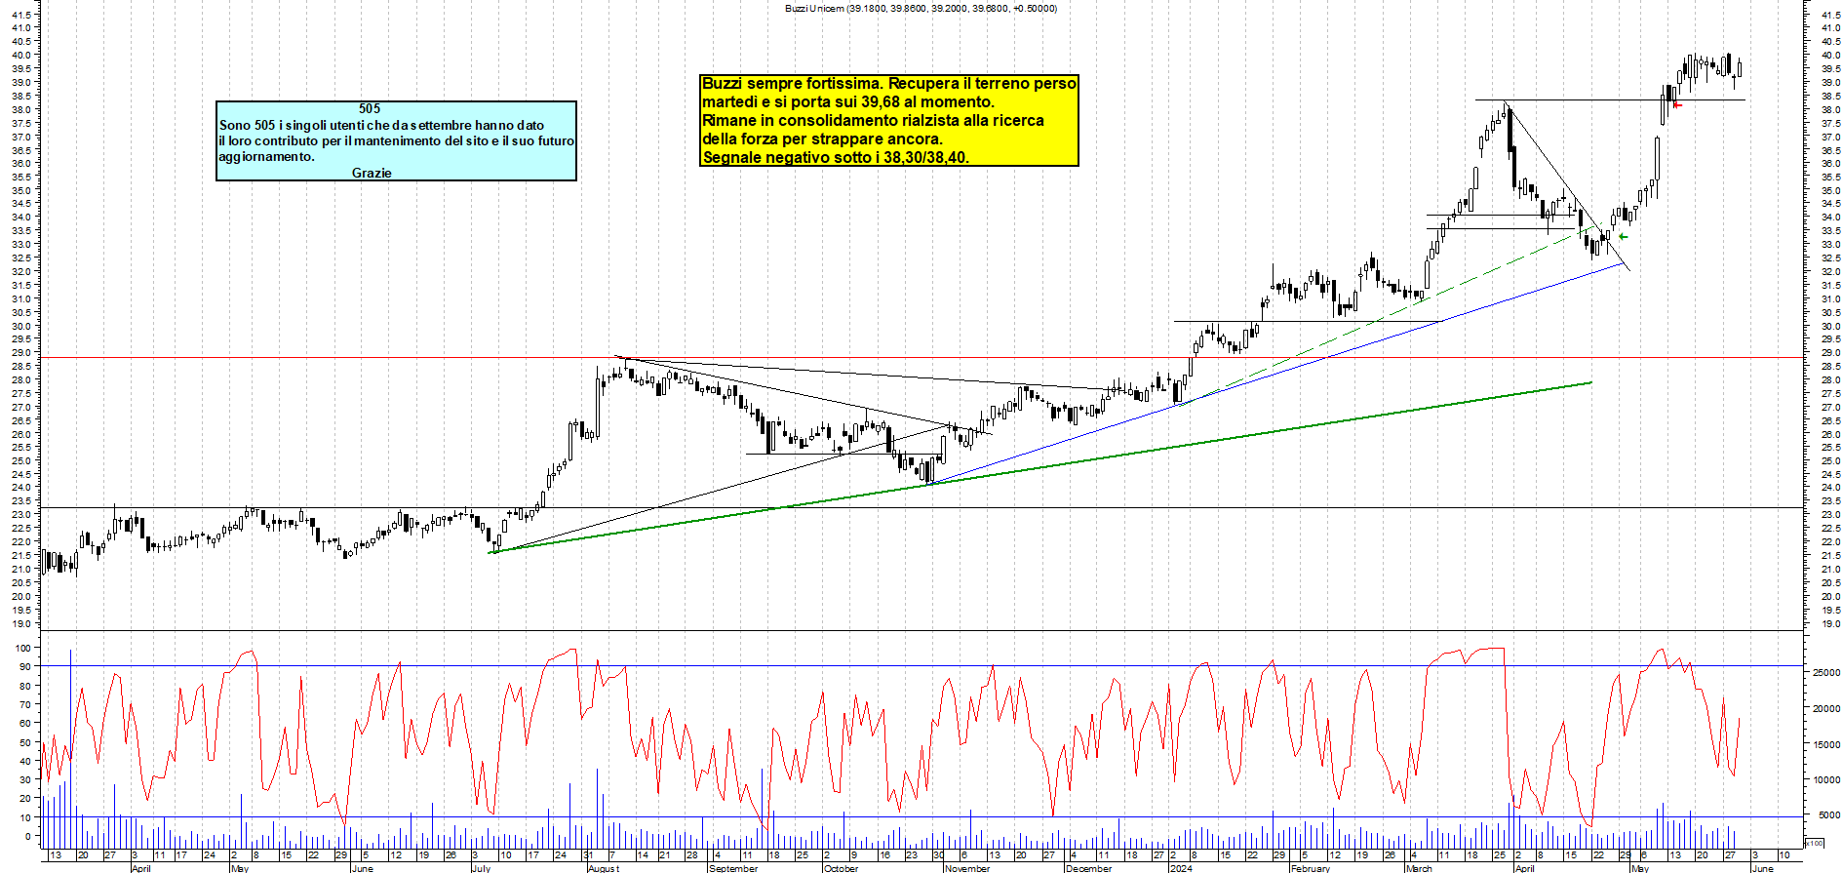This screenshot has height=873, width=1843.
Task: Click the October label on time axis
Action: tap(842, 868)
